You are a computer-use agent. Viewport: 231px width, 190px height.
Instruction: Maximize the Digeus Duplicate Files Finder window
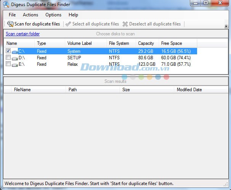point(206,3)
